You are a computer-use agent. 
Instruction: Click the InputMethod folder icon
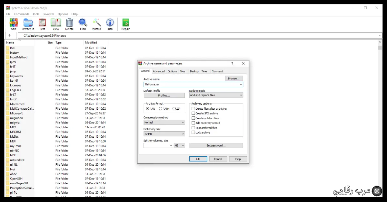[x=8, y=57]
